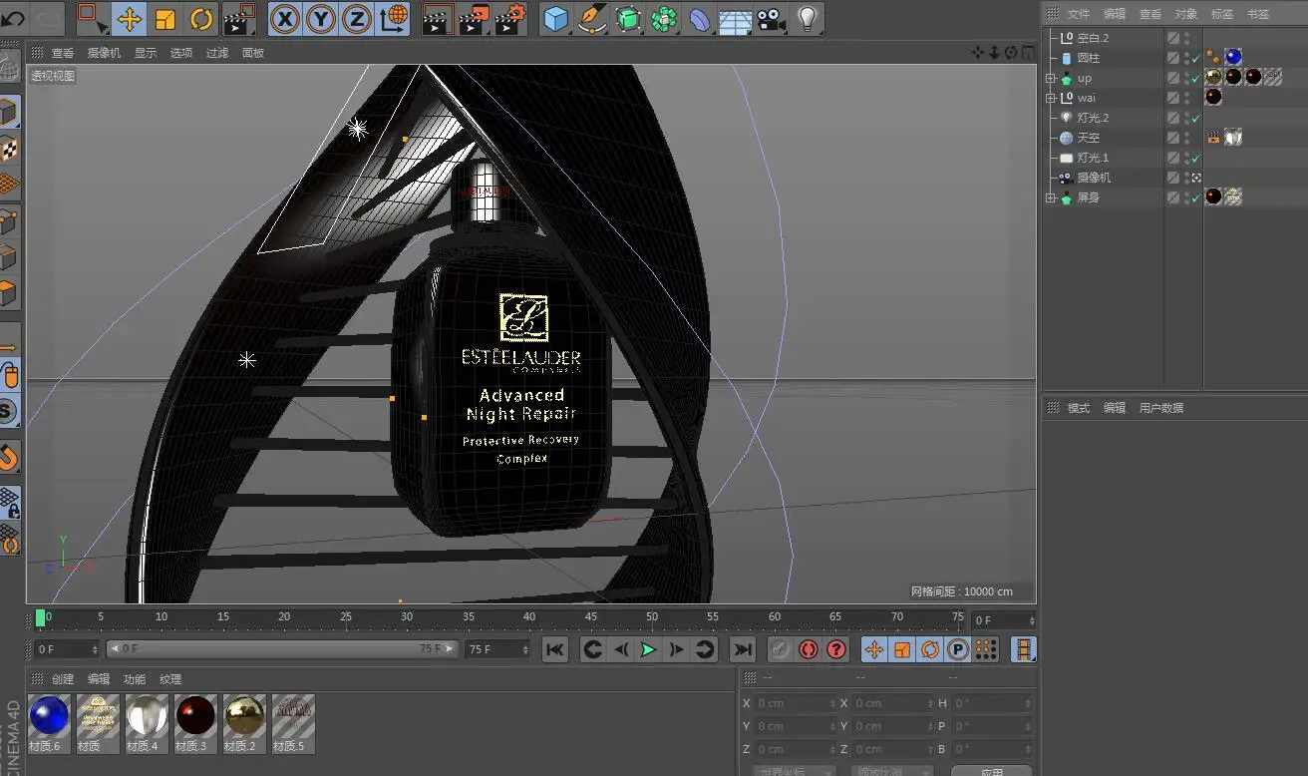The image size is (1308, 776).
Task: Activate the Rotate tool in top toolbar
Action: pyautogui.click(x=201, y=18)
